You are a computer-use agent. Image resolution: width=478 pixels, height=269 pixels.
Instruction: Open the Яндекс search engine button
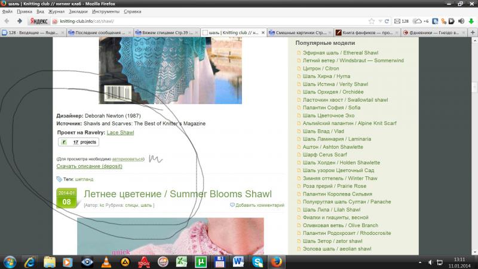coord(39,21)
